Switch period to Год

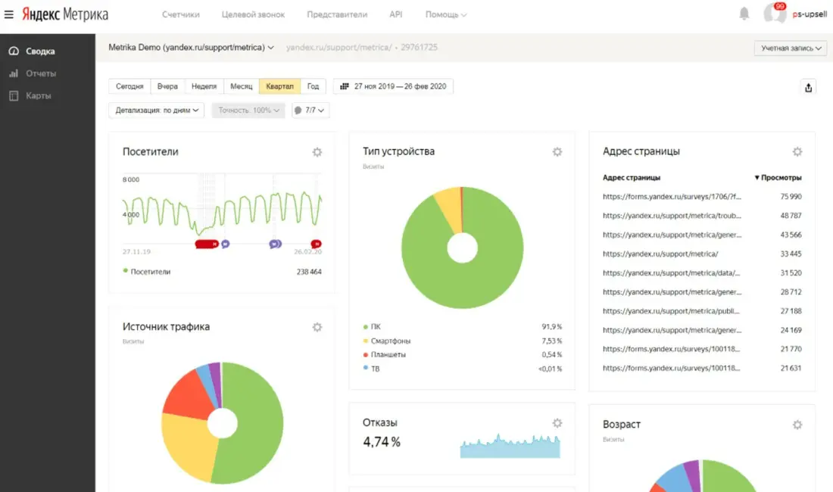(x=314, y=86)
